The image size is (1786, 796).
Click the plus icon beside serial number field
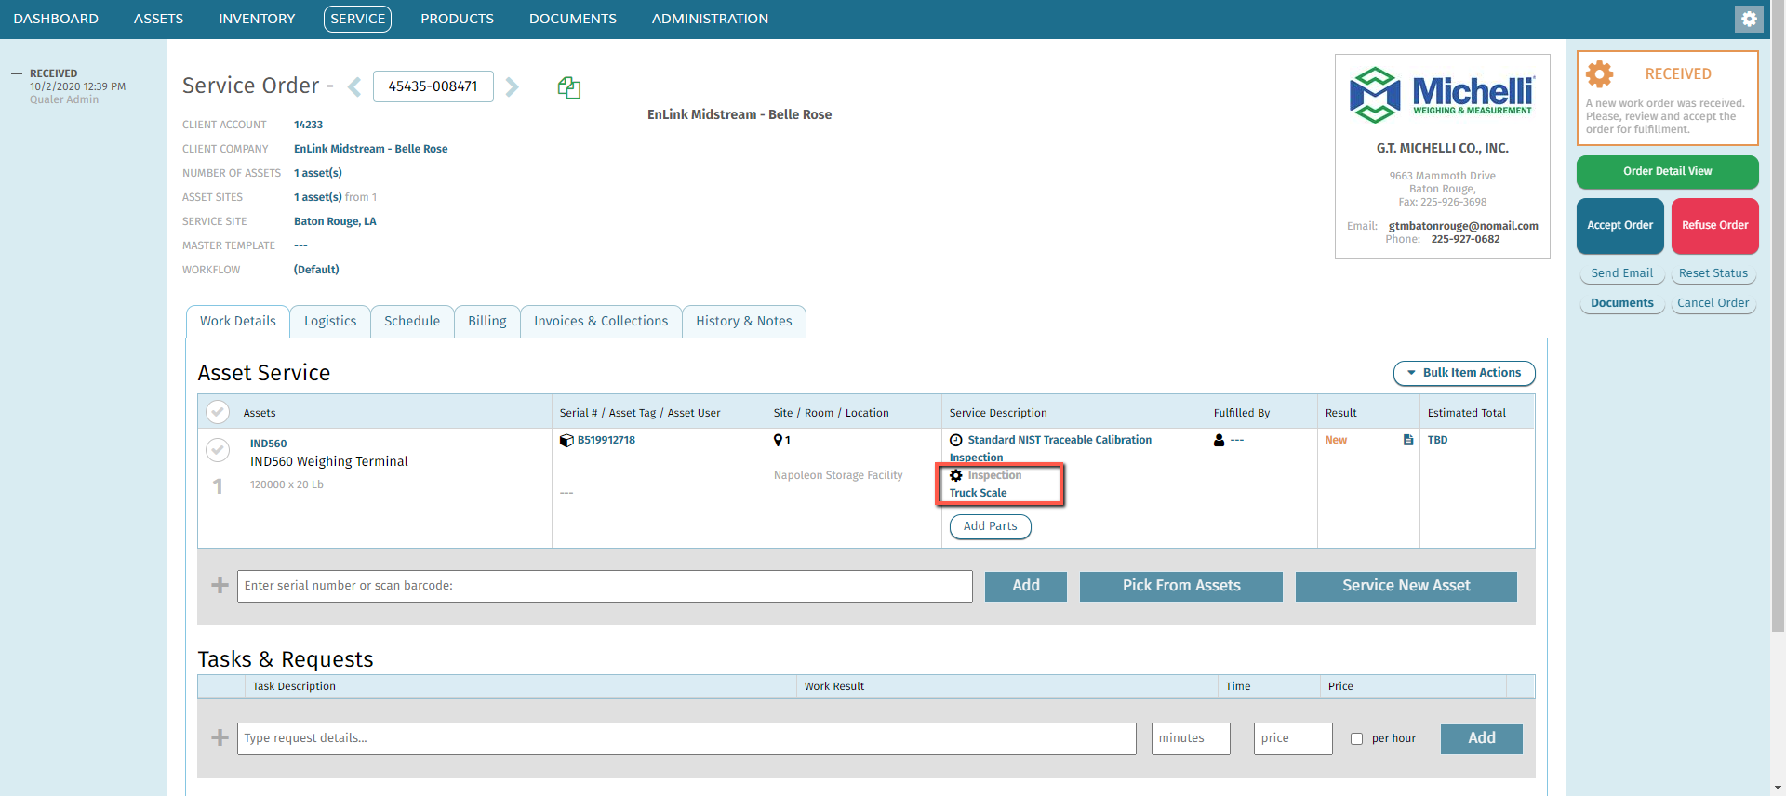click(220, 585)
